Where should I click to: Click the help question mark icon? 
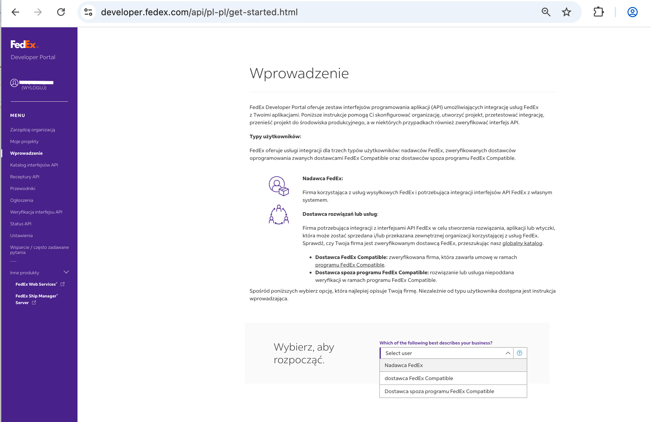pyautogui.click(x=520, y=353)
